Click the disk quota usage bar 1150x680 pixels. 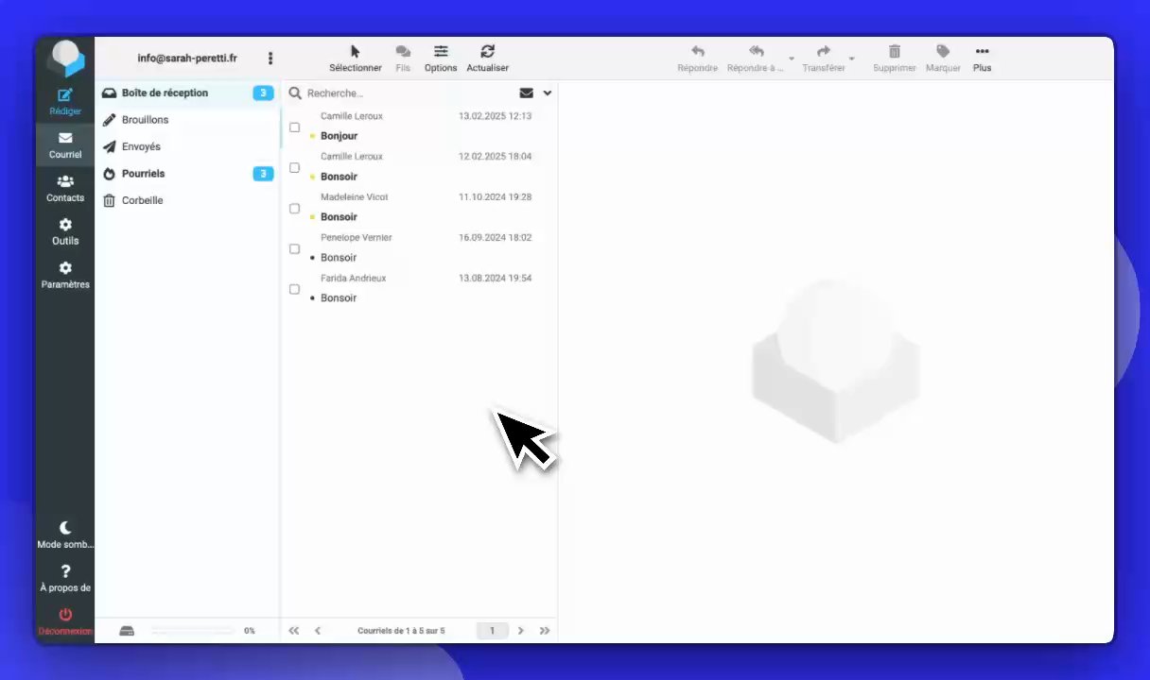193,631
